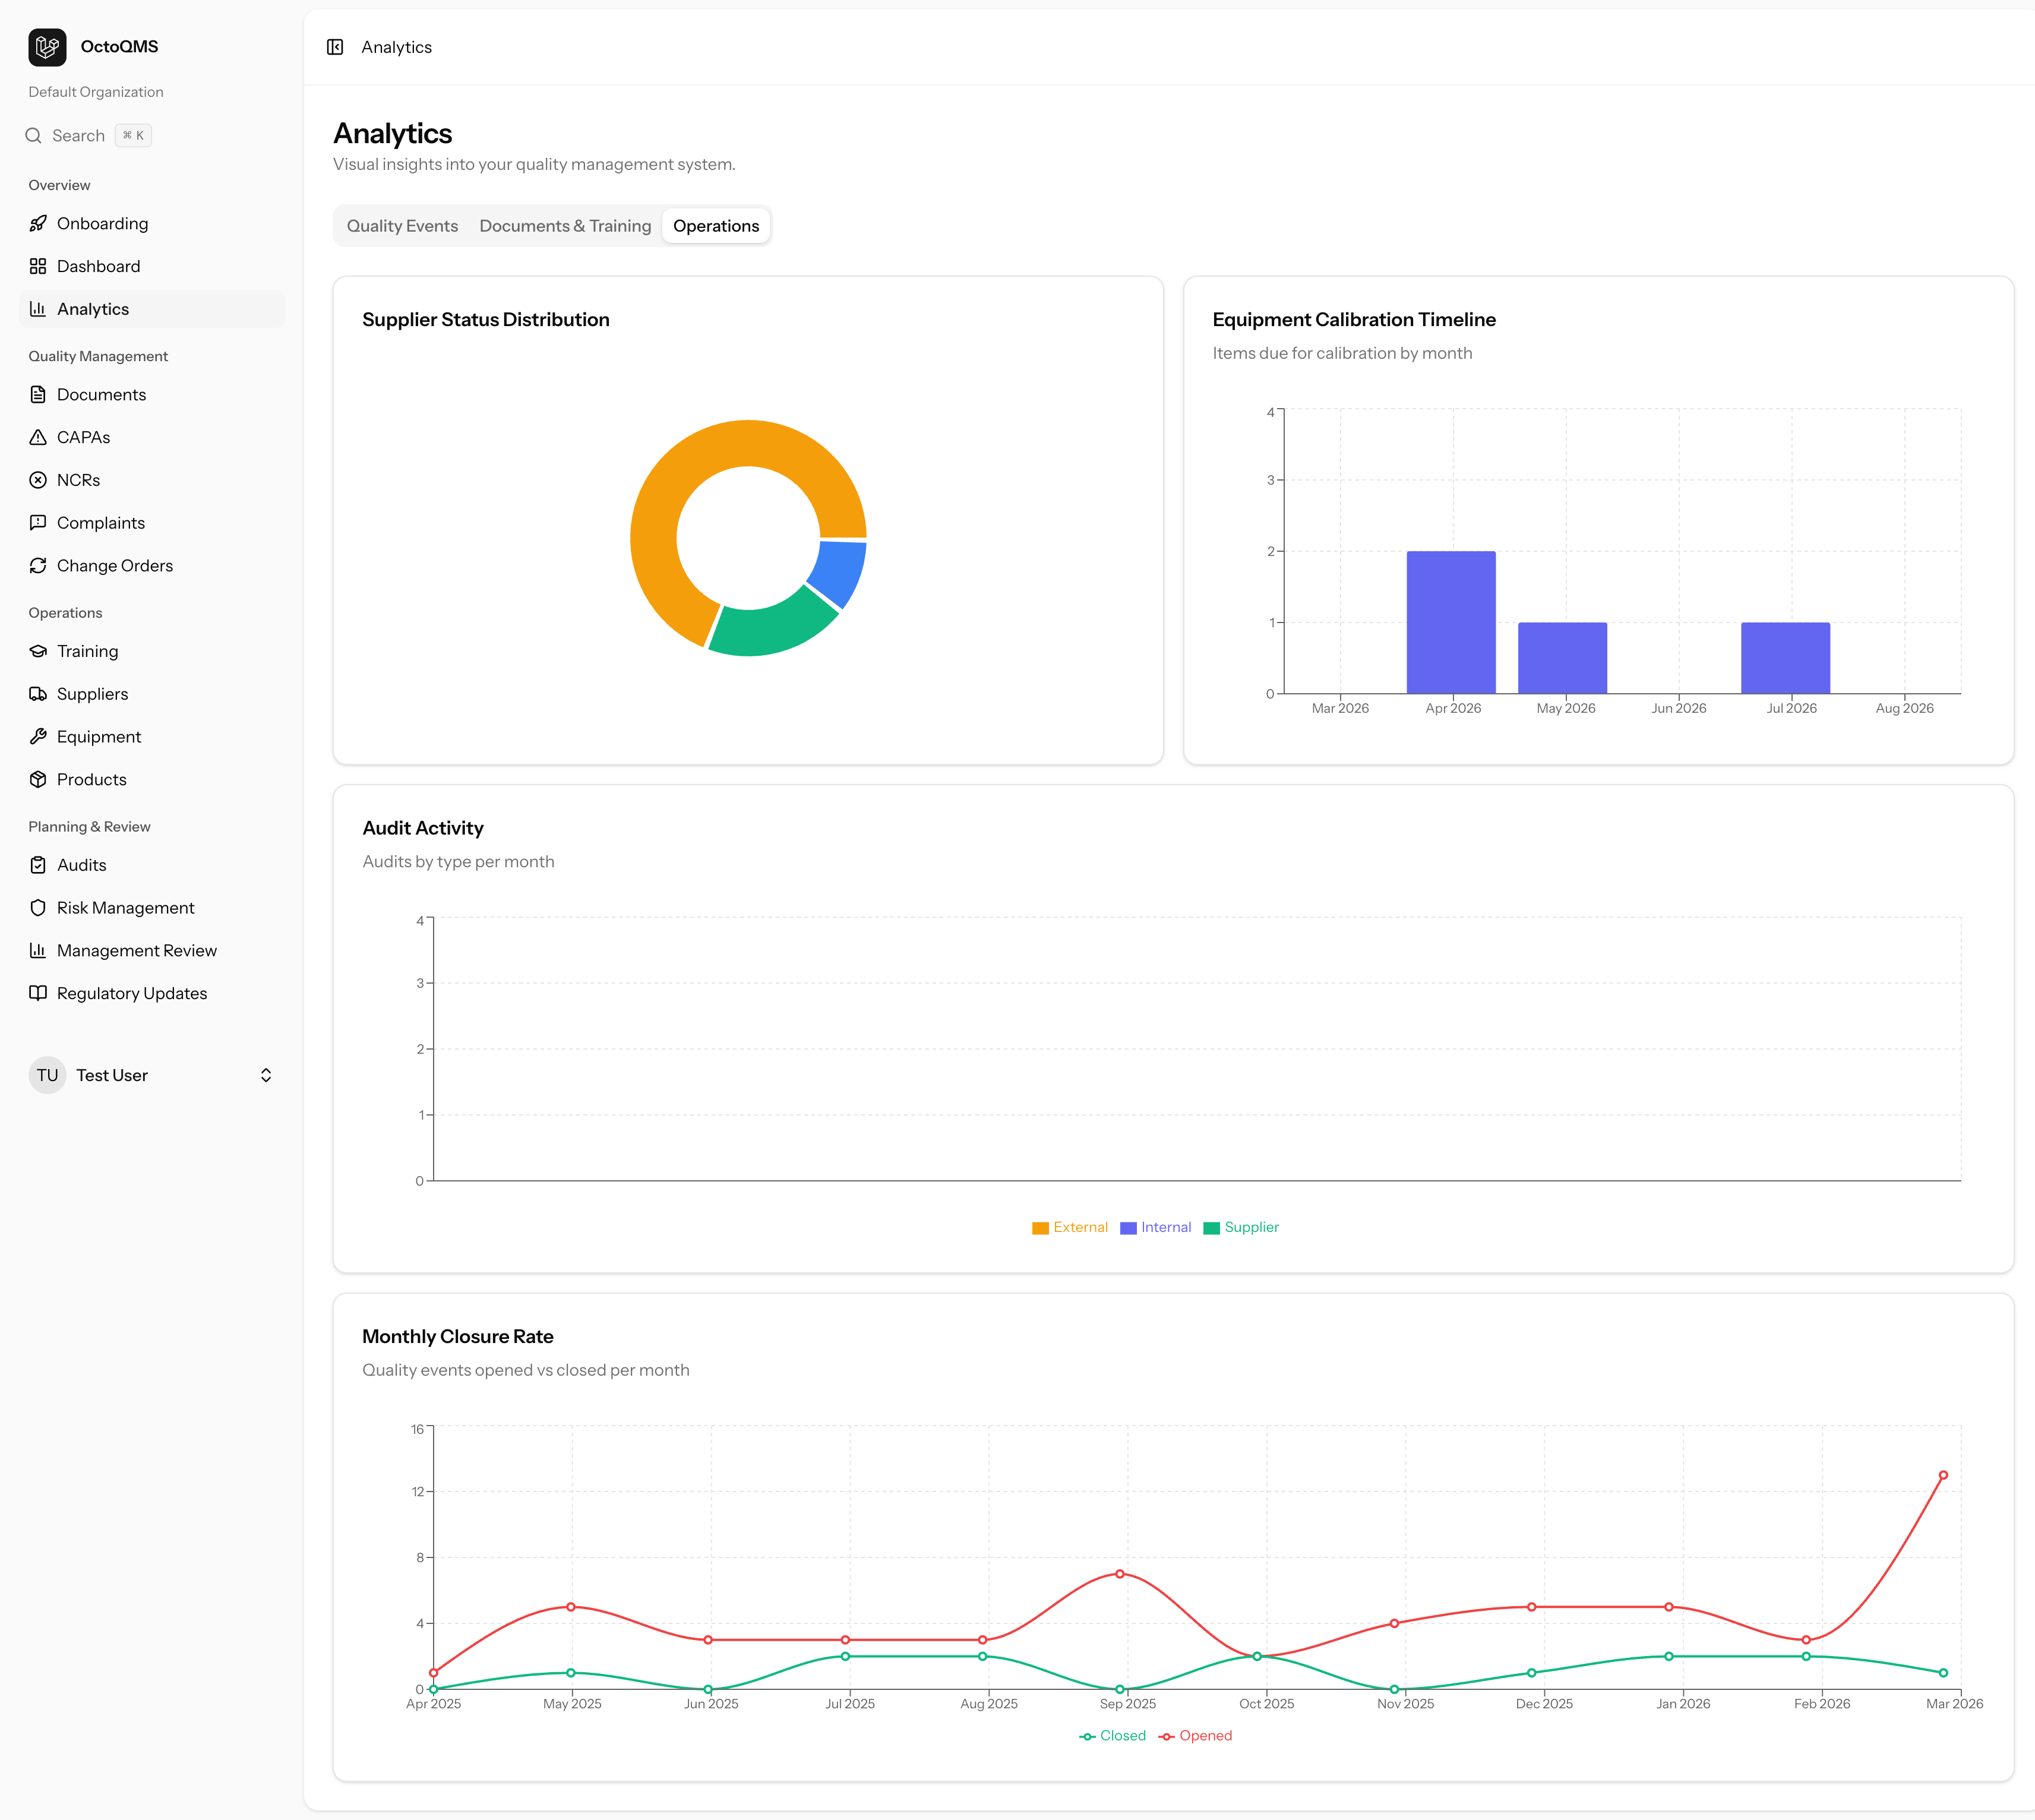Click the search magnifier icon
The width and height of the screenshot is (2035, 1820).
34,135
